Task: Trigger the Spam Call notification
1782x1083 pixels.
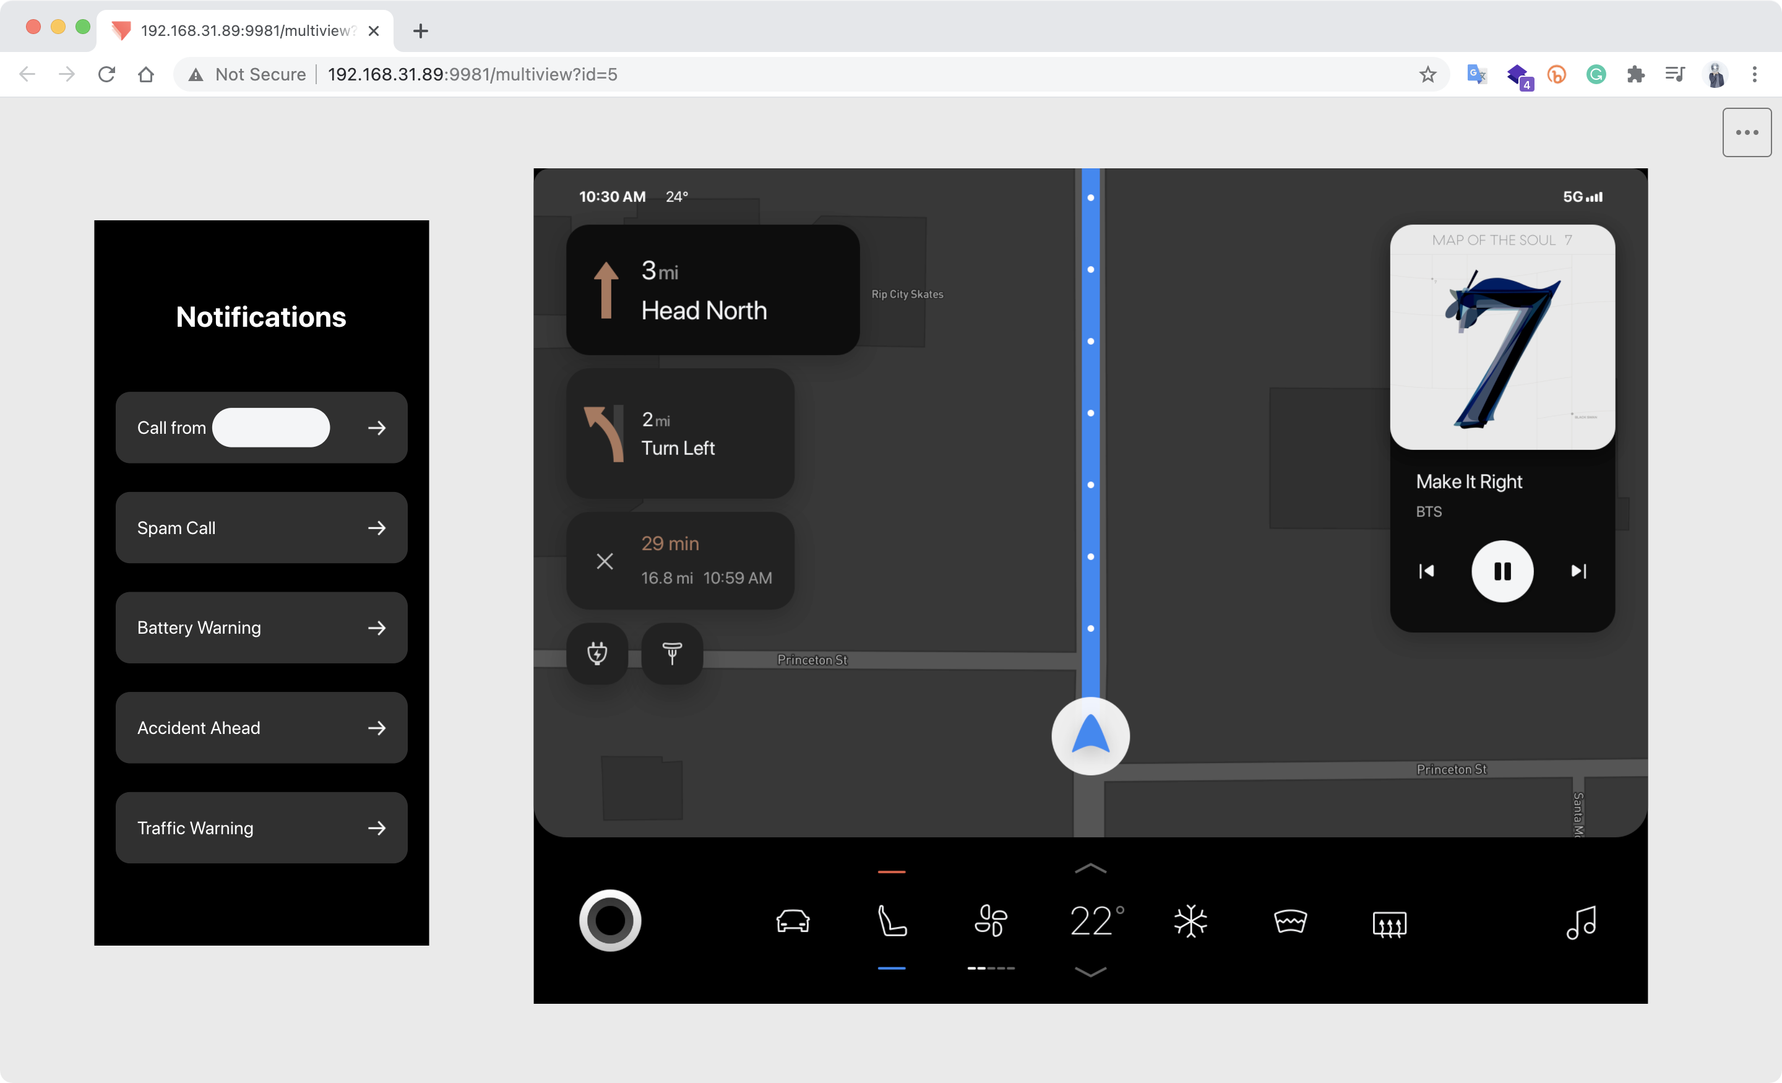Action: [261, 527]
